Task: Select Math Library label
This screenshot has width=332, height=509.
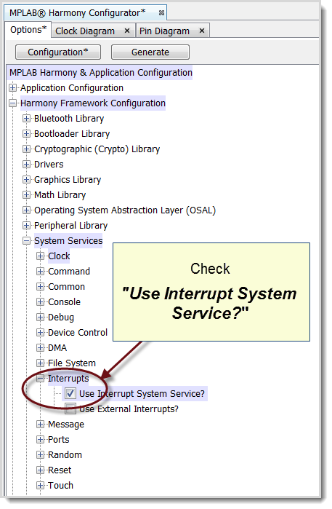Action: (x=60, y=194)
